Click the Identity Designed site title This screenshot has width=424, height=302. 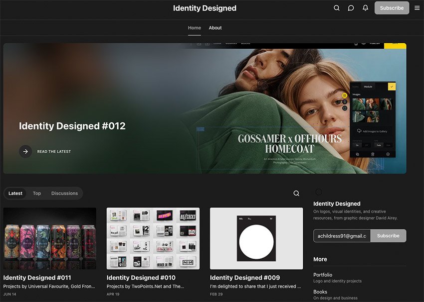point(205,8)
